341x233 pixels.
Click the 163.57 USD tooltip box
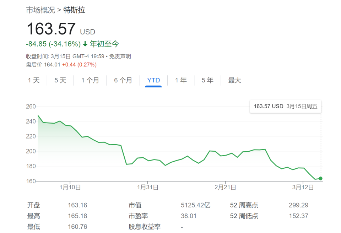point(285,107)
